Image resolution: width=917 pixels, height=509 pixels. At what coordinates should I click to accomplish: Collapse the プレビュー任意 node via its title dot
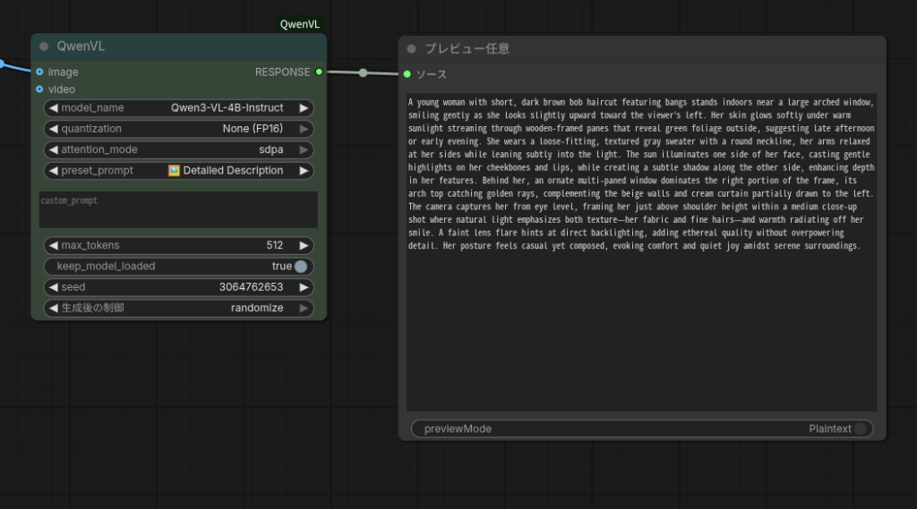point(412,49)
